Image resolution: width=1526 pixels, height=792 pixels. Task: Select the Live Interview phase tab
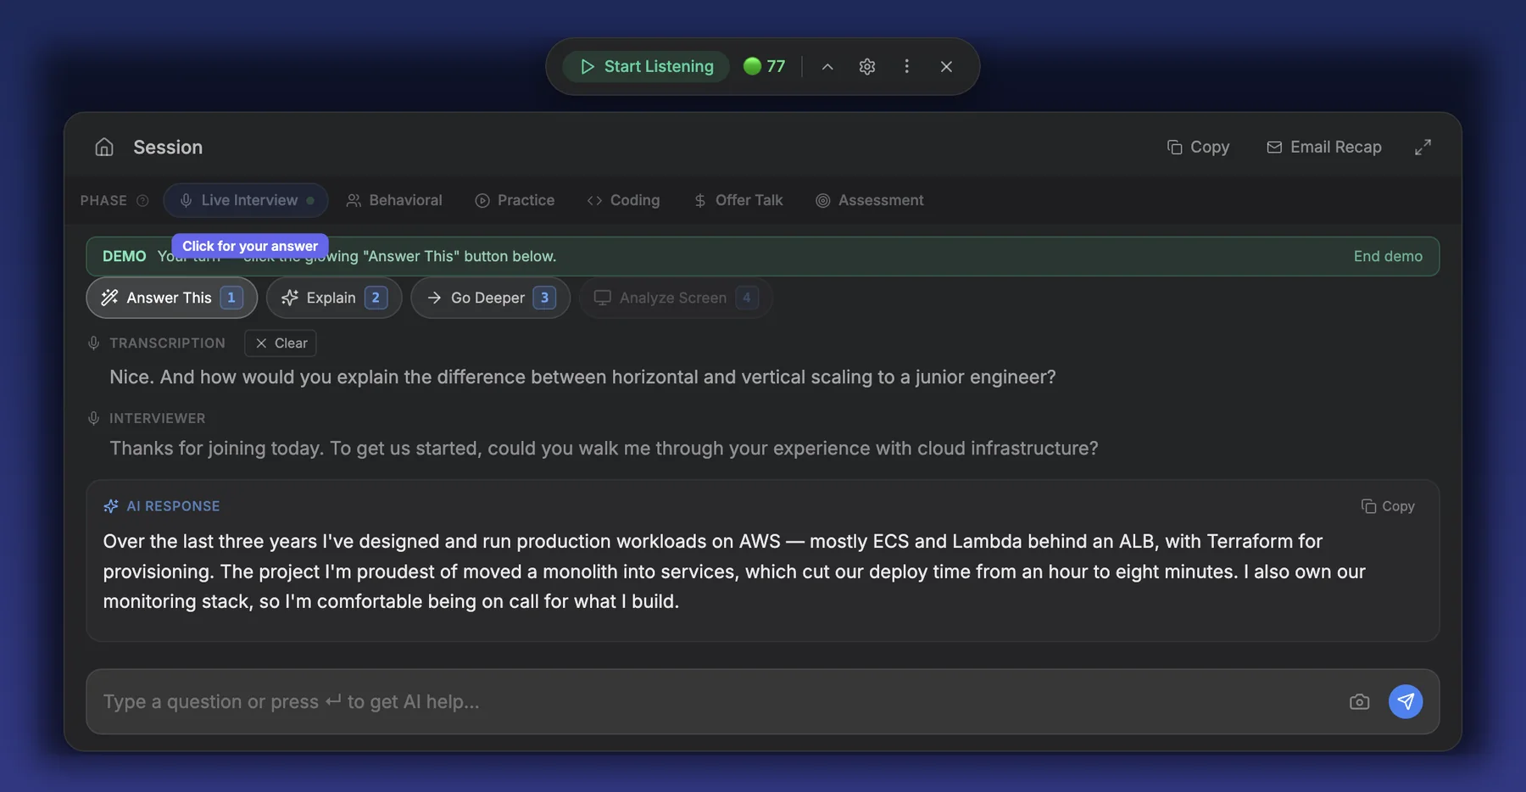tap(246, 200)
